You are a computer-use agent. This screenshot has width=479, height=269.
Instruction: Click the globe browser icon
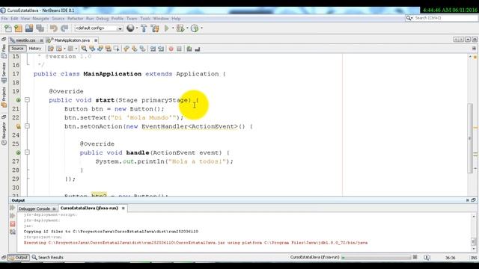[130, 28]
